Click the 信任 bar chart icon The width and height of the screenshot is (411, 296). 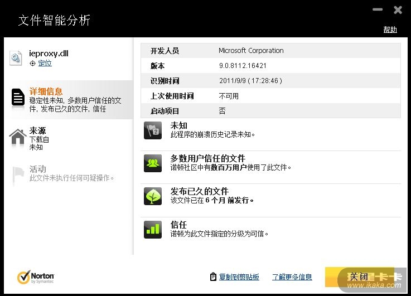[153, 230]
